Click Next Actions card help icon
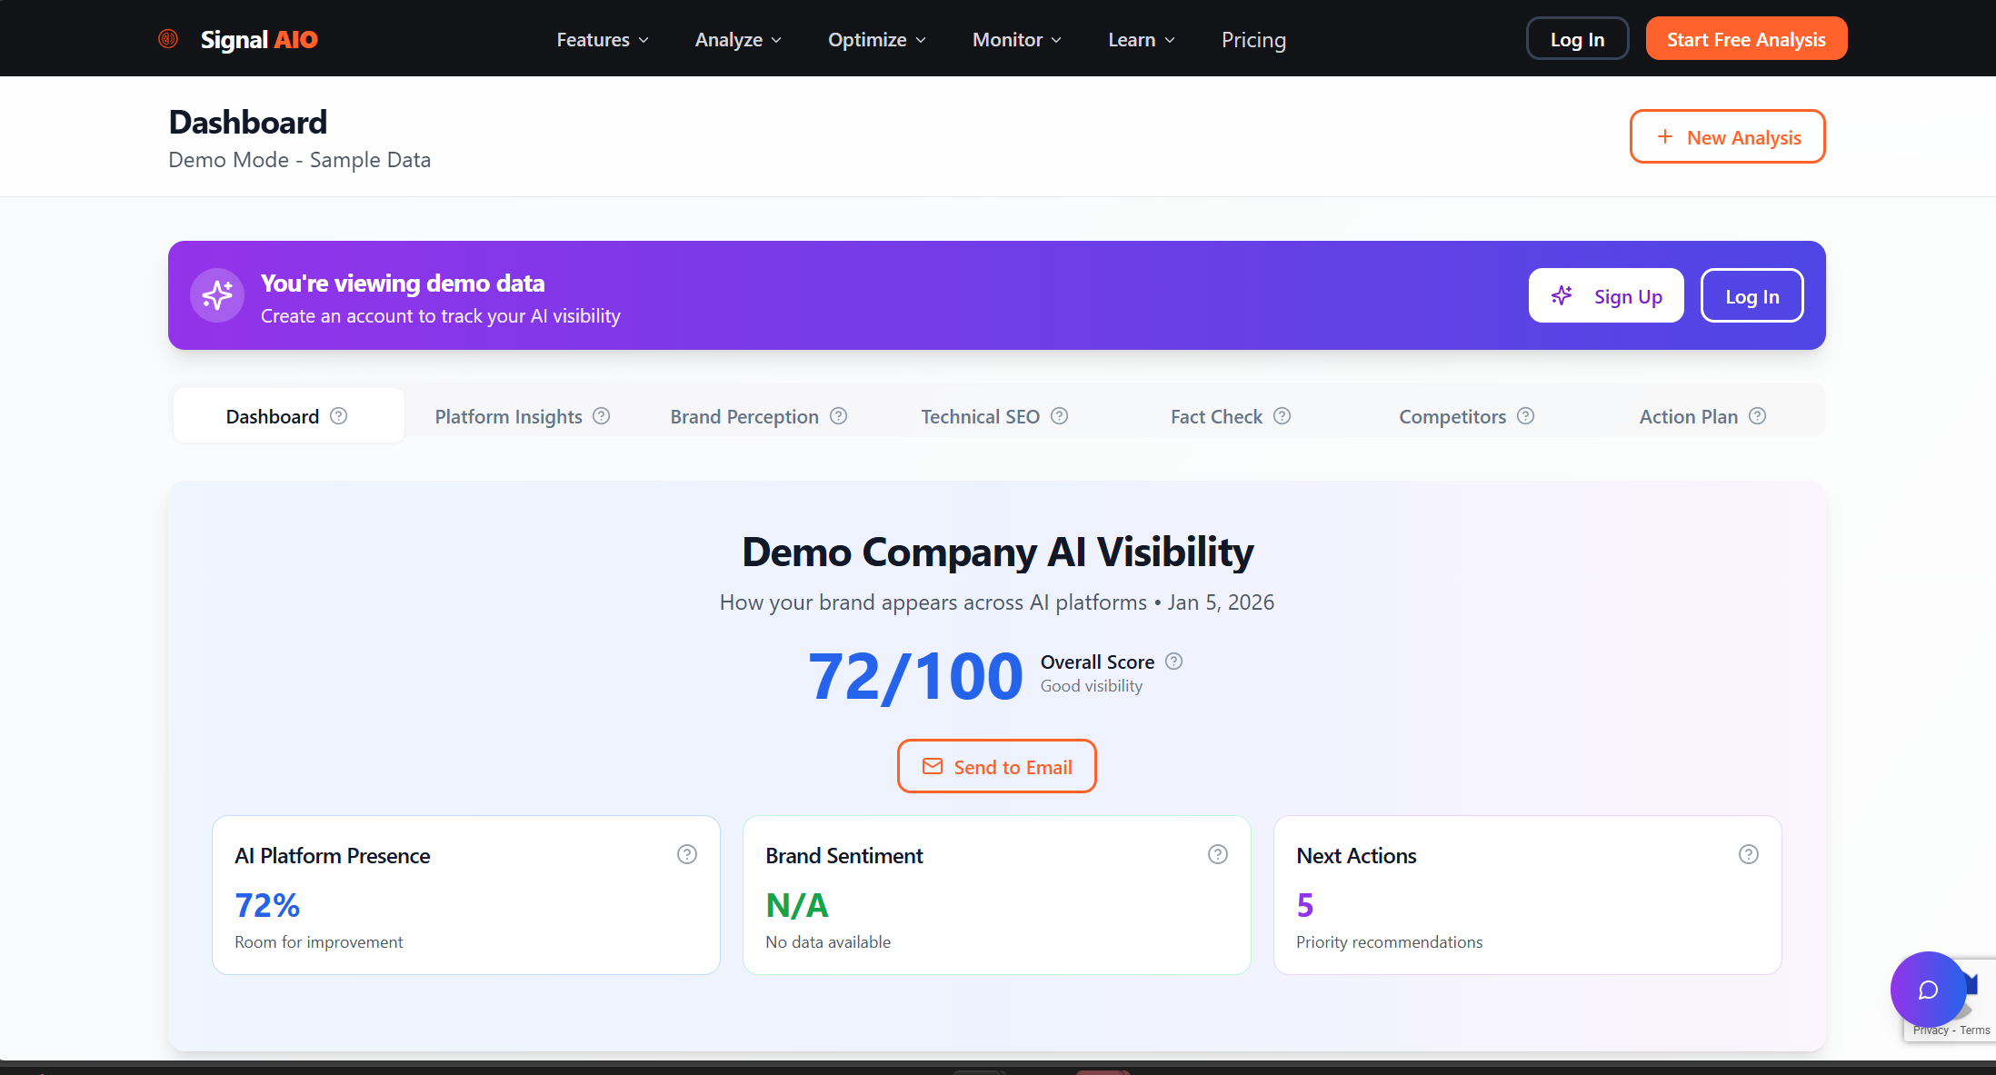This screenshot has width=1996, height=1075. click(1749, 854)
